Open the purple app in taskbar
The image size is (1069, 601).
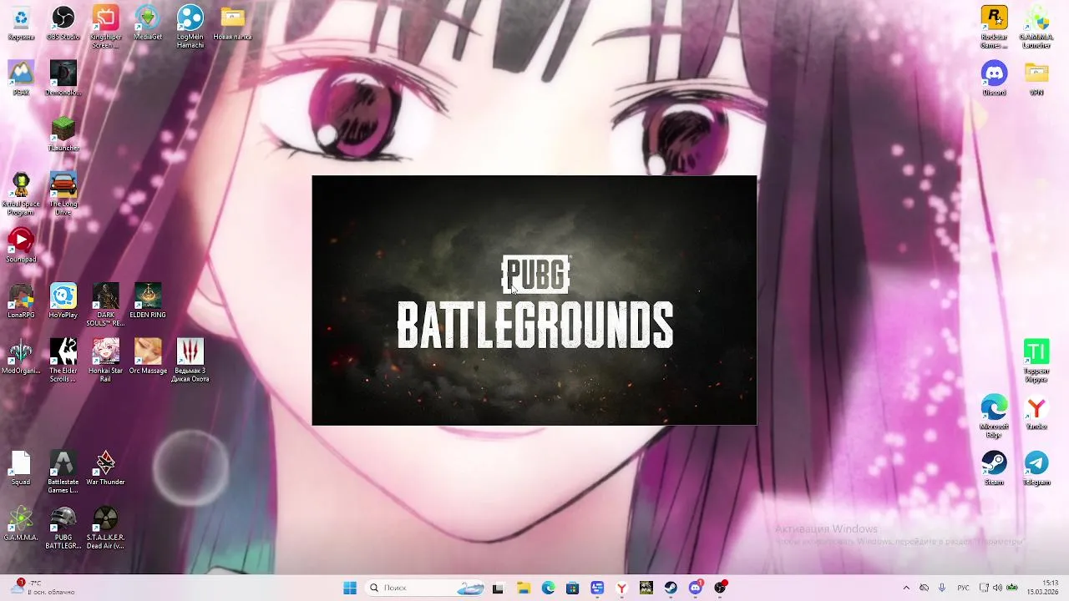[597, 588]
